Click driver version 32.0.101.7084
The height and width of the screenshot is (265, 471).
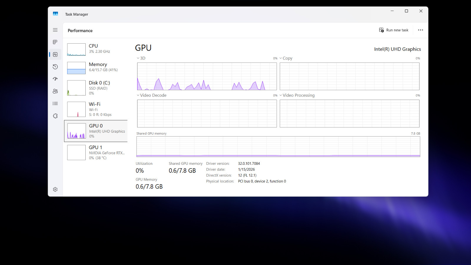click(249, 164)
